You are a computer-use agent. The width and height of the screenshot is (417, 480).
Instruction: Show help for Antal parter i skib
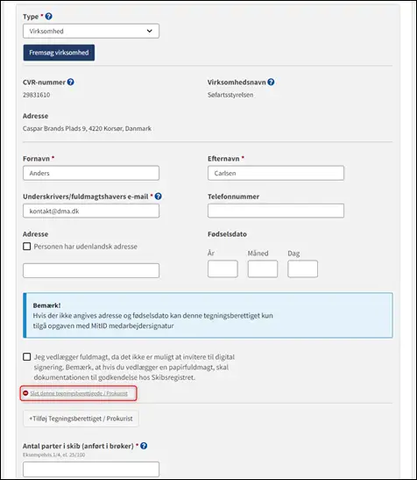144,446
